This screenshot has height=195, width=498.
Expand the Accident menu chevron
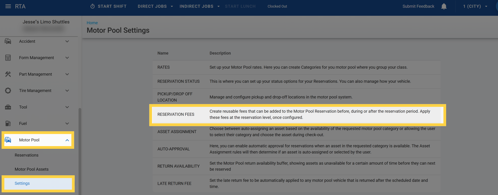click(67, 41)
